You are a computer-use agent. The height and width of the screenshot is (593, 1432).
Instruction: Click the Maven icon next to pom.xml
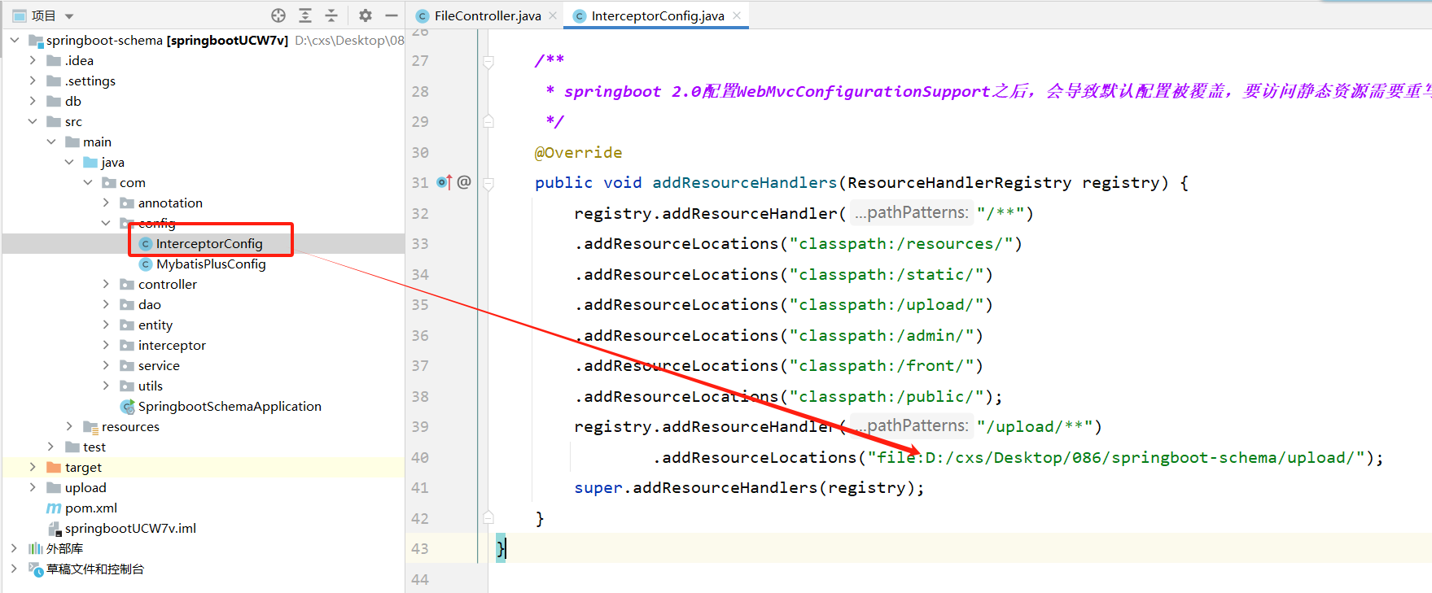pos(54,508)
